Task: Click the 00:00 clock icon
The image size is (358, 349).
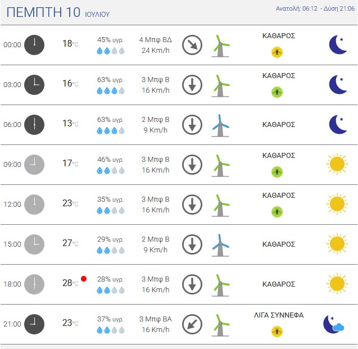Action: (x=34, y=45)
